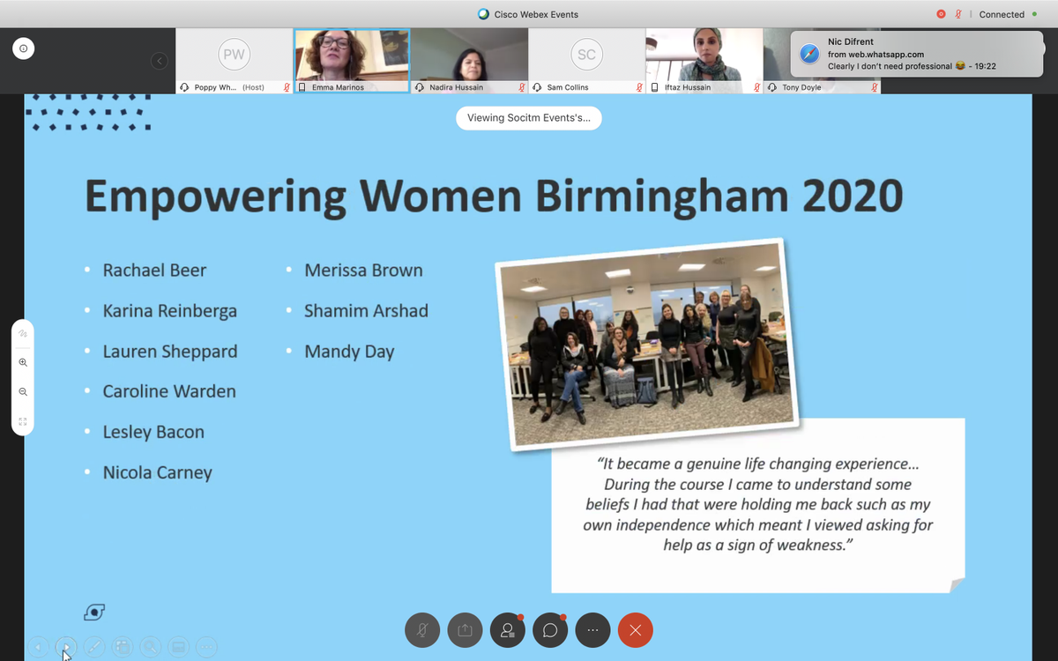Open see all slides icon
Viewport: 1058px width, 661px height.
123,647
